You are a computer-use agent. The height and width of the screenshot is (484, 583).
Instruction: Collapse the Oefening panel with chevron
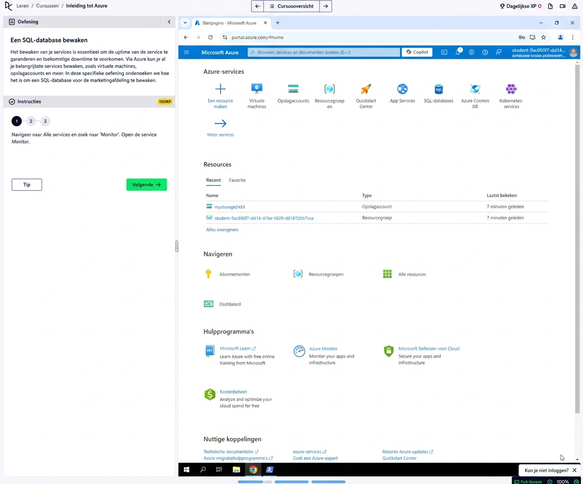coord(169,22)
